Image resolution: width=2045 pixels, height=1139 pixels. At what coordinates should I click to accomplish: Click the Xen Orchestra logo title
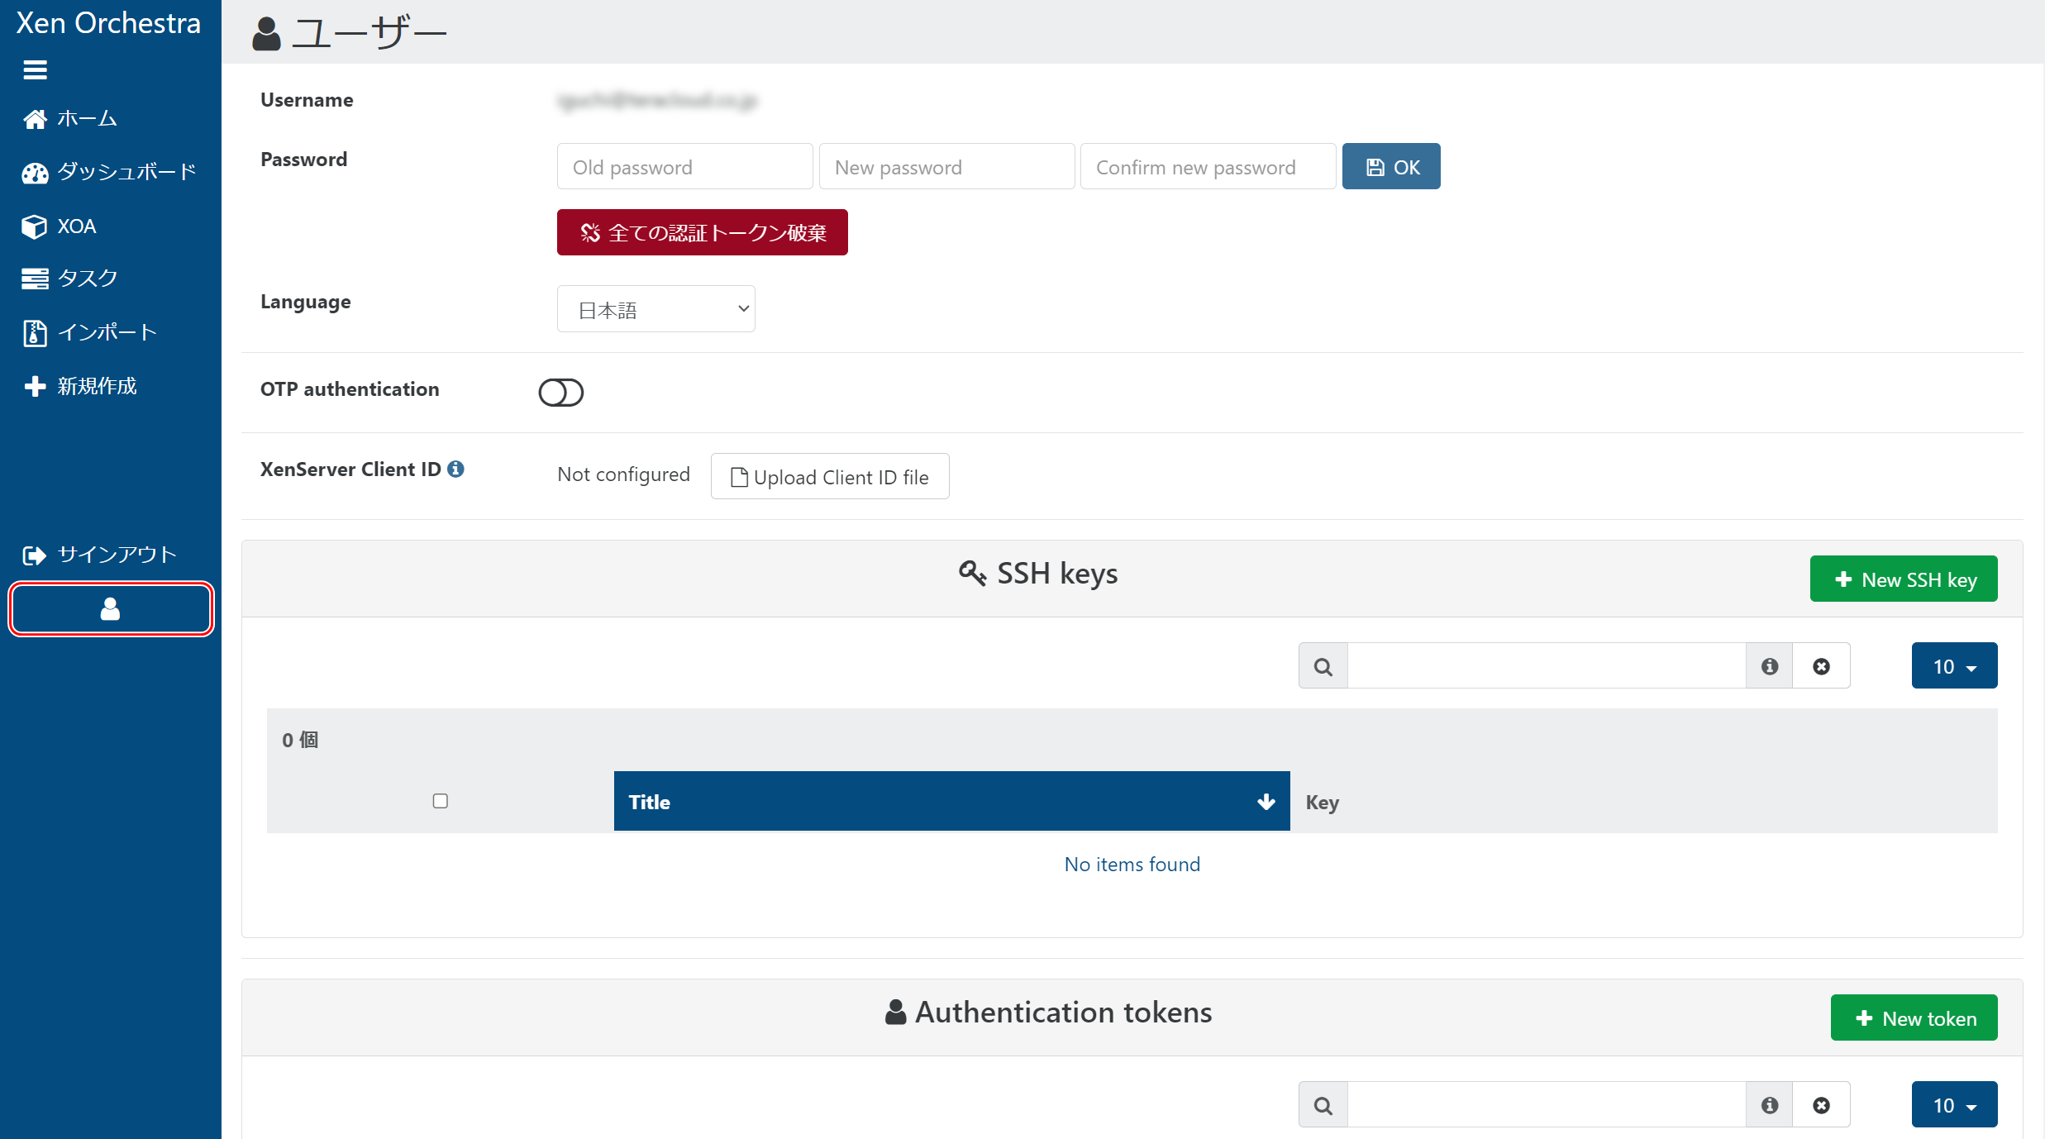click(108, 23)
